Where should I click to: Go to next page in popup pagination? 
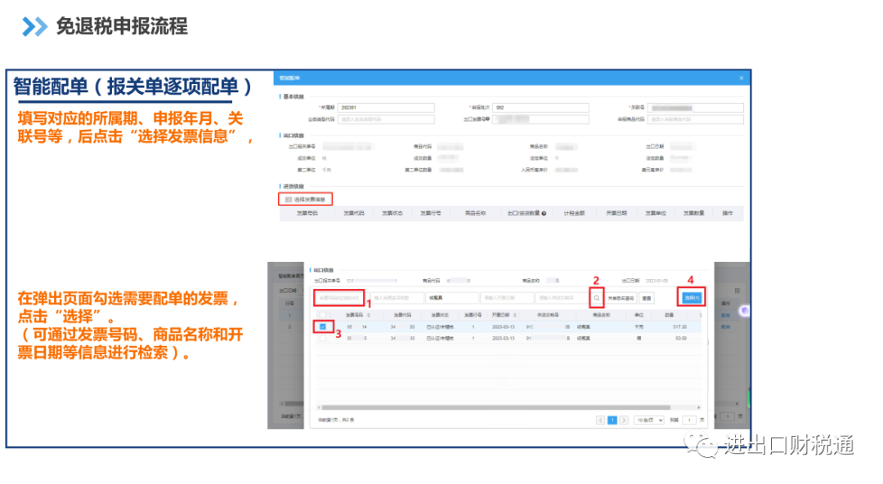(624, 420)
